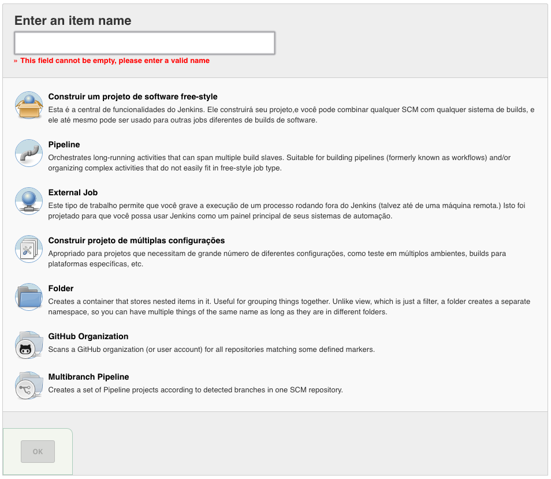Select the Multibranch Pipeline title
551x479 pixels.
pos(88,377)
